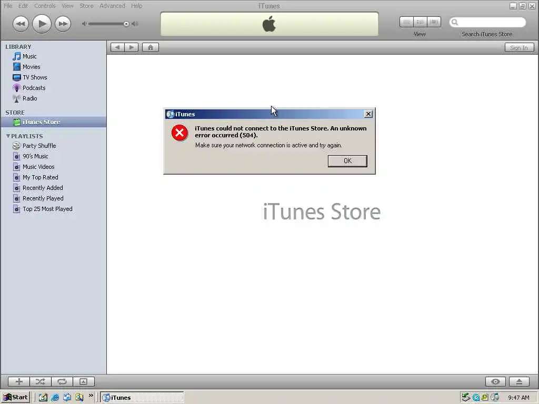Screen dimensions: 539x404
Task: Click the blue Q system tray icon
Action: tap(476, 398)
